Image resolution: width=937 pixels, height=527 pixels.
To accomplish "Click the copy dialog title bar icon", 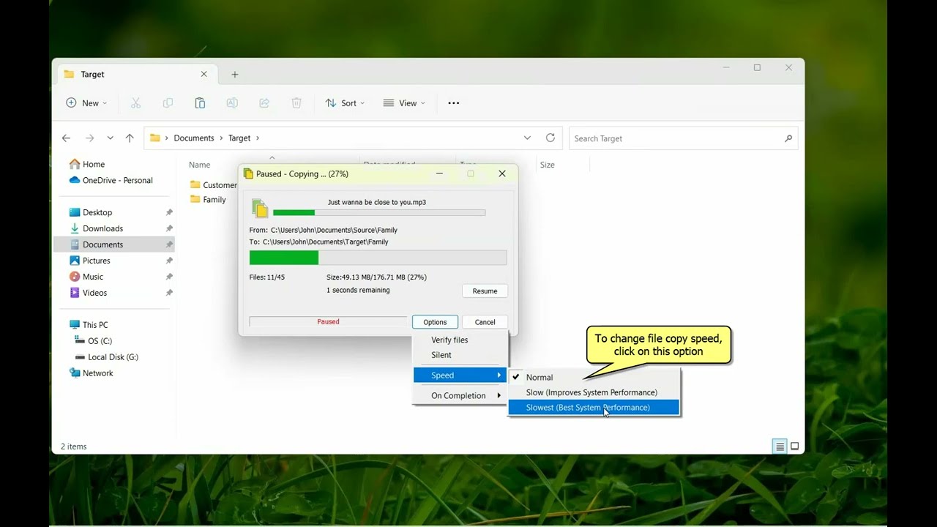I will [248, 174].
